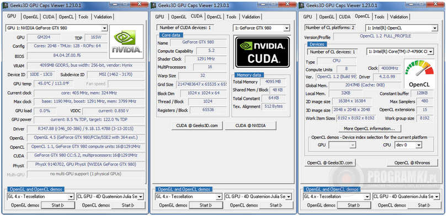This screenshot has height=217, width=447.
Task: Switch to the Validation tab in the left window
Action: pos(103,17)
